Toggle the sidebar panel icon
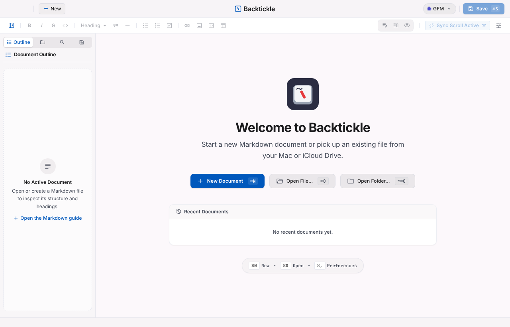Image resolution: width=510 pixels, height=327 pixels. tap(11, 26)
